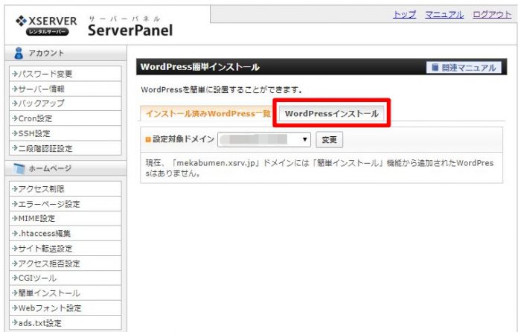Open MIME設定 in the sidebar

point(65,218)
